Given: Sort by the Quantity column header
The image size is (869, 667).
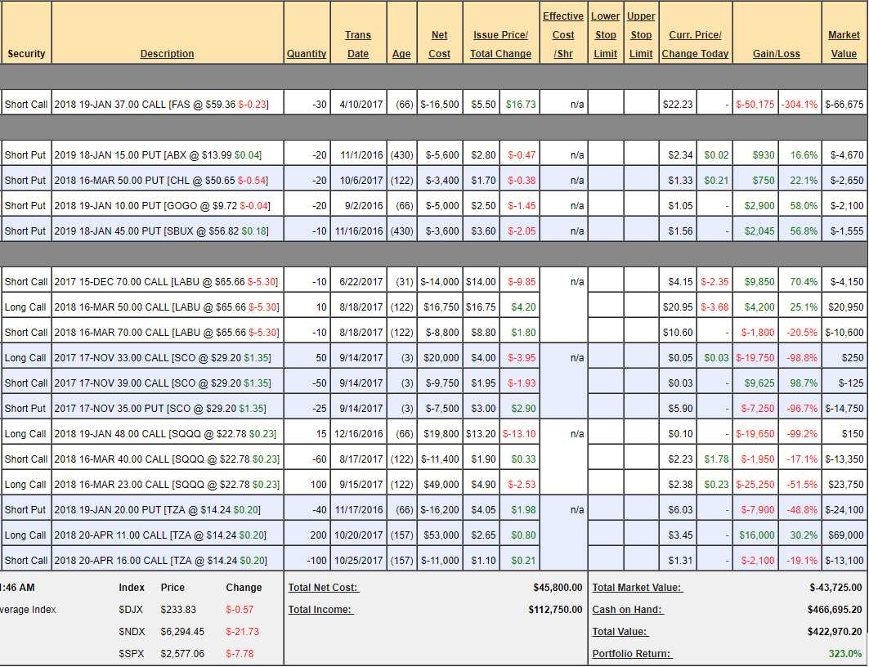Looking at the screenshot, I should (307, 54).
